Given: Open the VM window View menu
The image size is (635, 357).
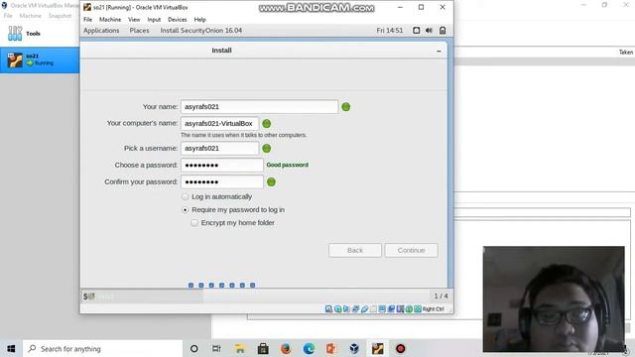Looking at the screenshot, I should click(134, 20).
